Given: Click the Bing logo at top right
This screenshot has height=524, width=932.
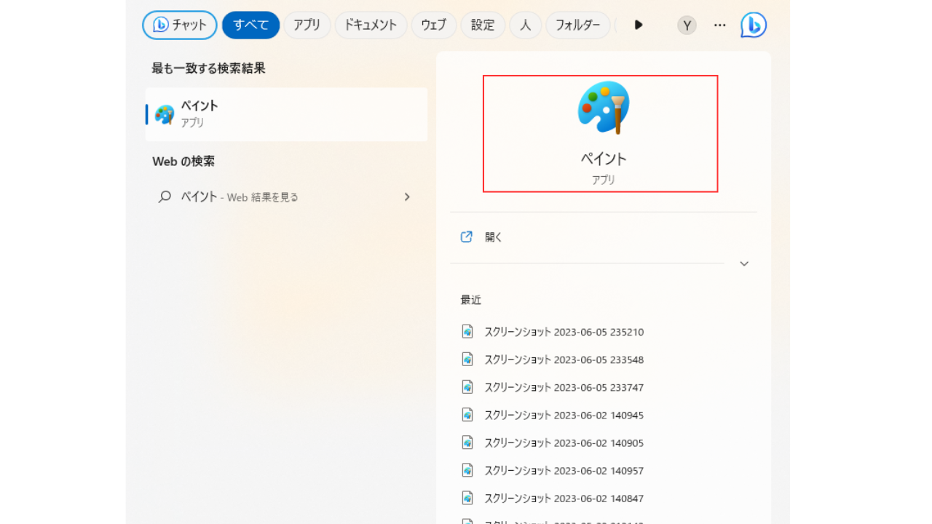Looking at the screenshot, I should (754, 25).
